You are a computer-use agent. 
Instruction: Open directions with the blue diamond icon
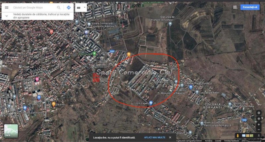coord(69,8)
